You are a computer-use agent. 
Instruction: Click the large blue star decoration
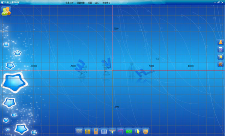[x=15, y=83]
